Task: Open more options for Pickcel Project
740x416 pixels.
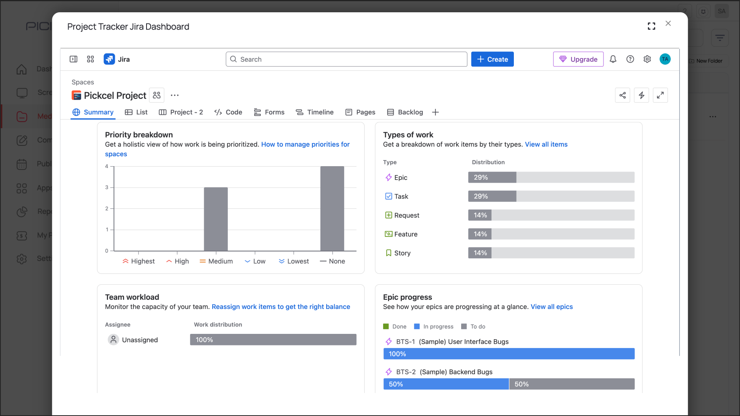Action: tap(175, 95)
